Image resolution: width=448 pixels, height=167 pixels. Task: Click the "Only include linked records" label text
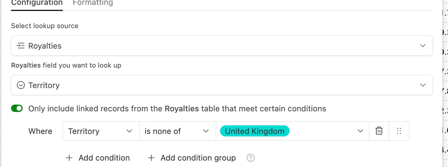pos(177,109)
